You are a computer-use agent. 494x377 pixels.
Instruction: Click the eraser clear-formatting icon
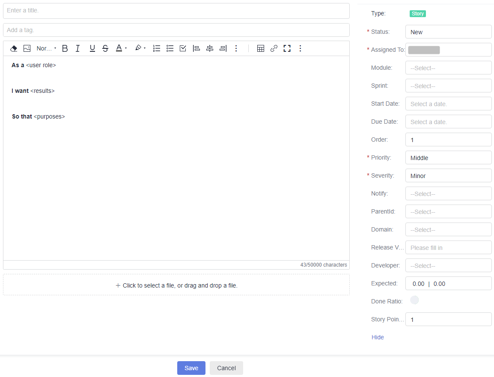point(14,48)
